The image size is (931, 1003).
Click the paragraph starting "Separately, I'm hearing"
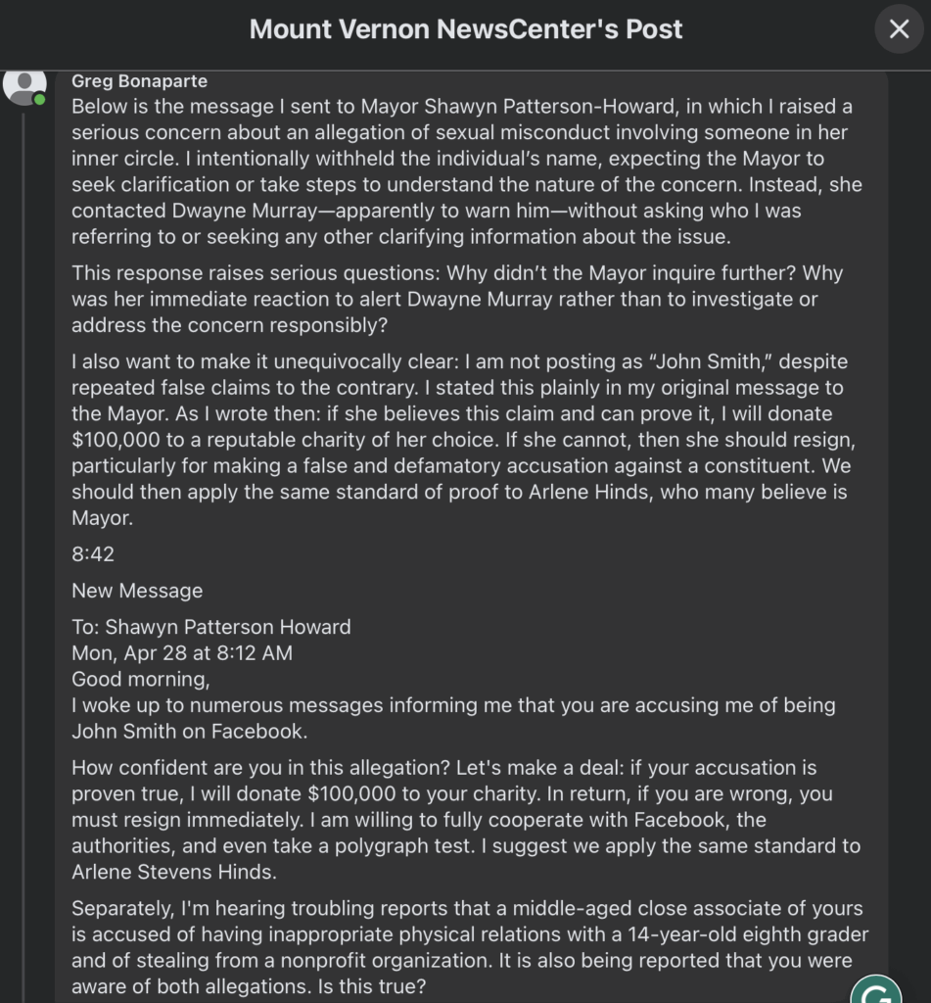click(x=470, y=947)
